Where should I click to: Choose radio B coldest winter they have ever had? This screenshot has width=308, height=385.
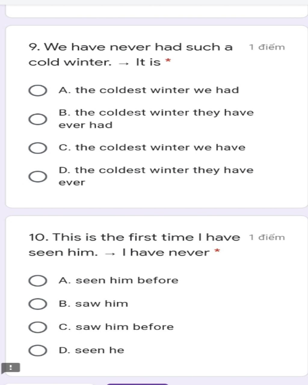coord(38,119)
